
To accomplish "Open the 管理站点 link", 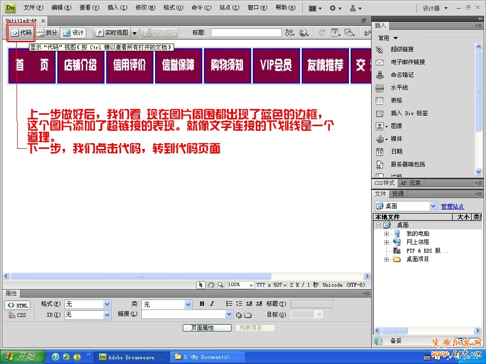I will coord(452,206).
